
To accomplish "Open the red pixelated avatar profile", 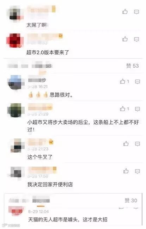I will [x=15, y=41].
